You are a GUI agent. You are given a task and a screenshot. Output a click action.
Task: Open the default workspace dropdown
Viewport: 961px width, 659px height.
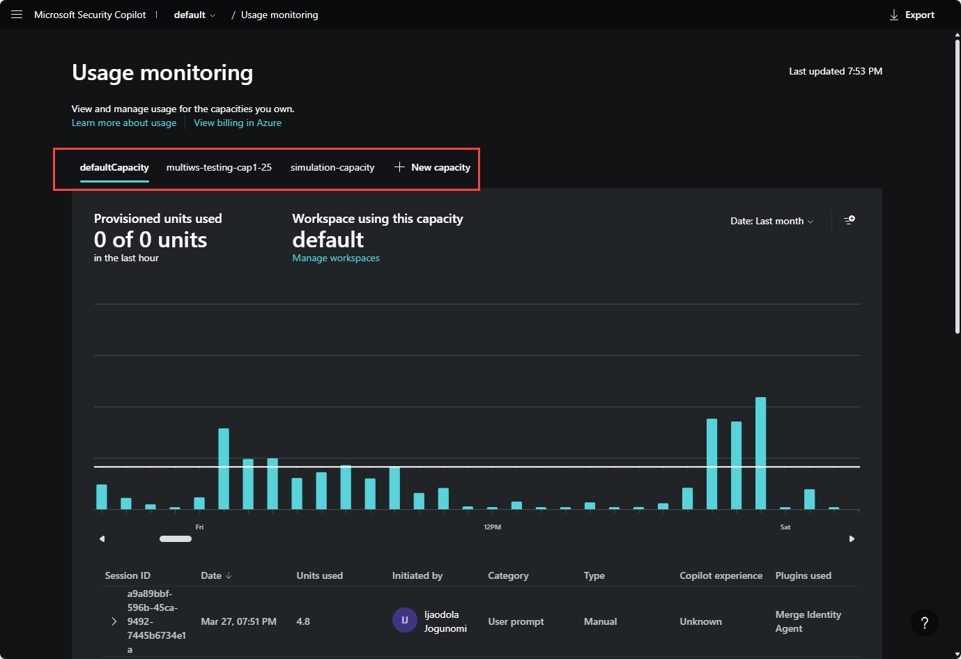coord(194,15)
